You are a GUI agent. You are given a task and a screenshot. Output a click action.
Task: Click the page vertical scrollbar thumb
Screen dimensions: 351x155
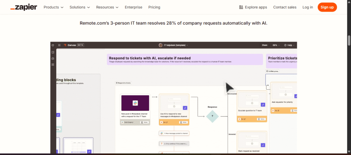tap(349, 41)
